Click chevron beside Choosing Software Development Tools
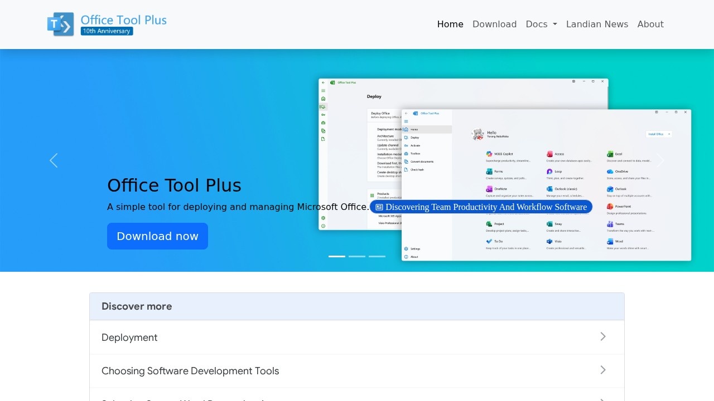Image resolution: width=714 pixels, height=401 pixels. click(603, 370)
